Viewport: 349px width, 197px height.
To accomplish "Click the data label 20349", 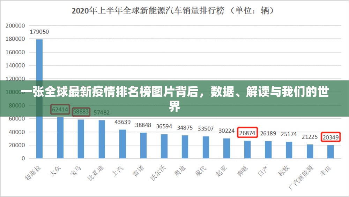I will pyautogui.click(x=331, y=137).
